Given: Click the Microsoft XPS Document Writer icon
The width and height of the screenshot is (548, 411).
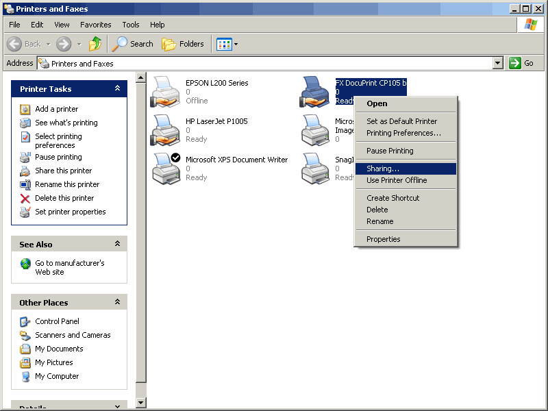Looking at the screenshot, I should 165,168.
